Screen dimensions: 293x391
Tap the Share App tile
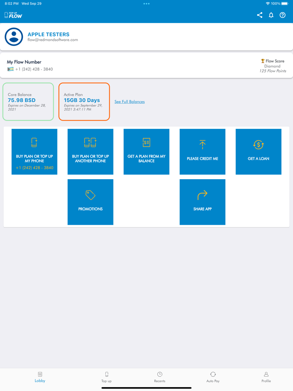coord(203,202)
